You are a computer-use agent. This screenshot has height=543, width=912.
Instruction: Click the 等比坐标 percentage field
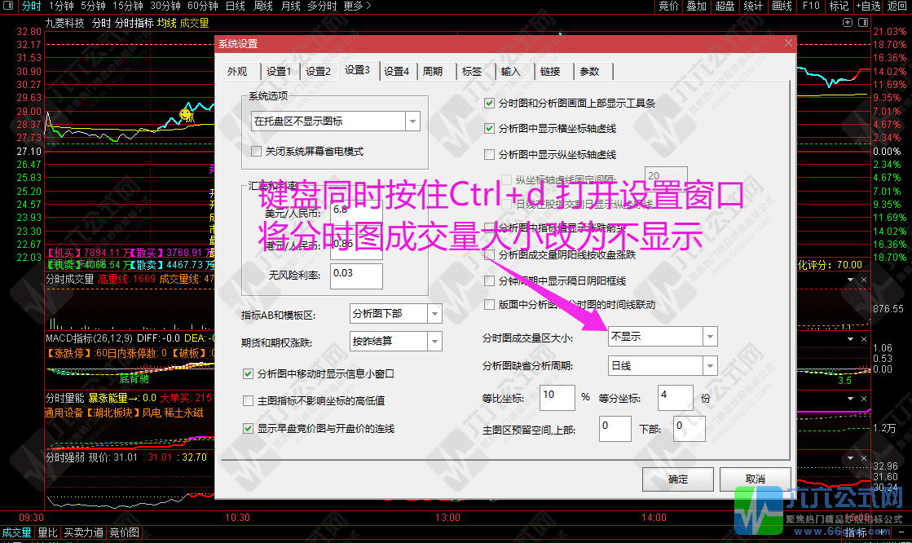(x=557, y=397)
